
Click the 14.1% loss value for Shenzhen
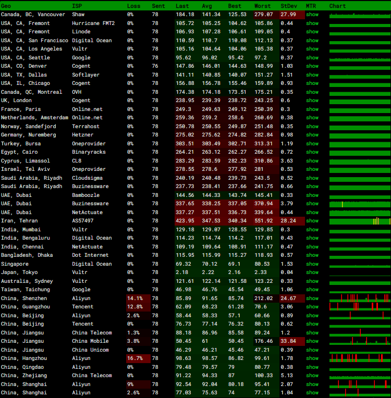pos(135,298)
